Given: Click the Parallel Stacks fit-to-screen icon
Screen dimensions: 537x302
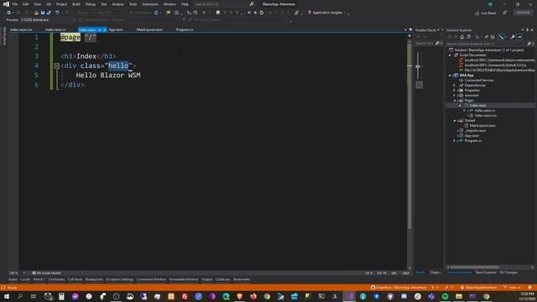Looking at the screenshot, I should click(420, 85).
